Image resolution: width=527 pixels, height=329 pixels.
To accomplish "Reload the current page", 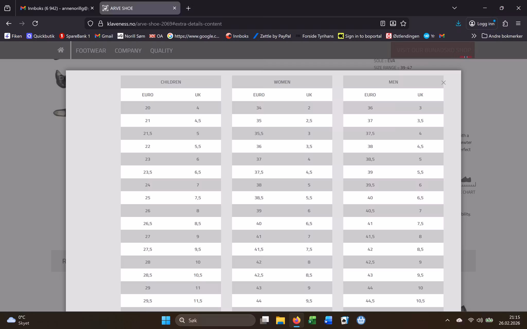I will [35, 24].
